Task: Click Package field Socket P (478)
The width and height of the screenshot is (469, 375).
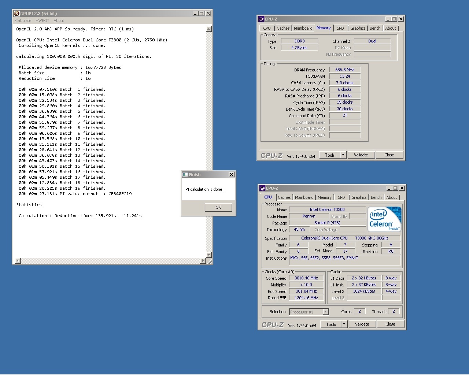Action: point(327,223)
